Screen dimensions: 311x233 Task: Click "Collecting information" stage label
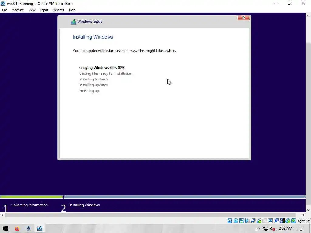(x=29, y=205)
